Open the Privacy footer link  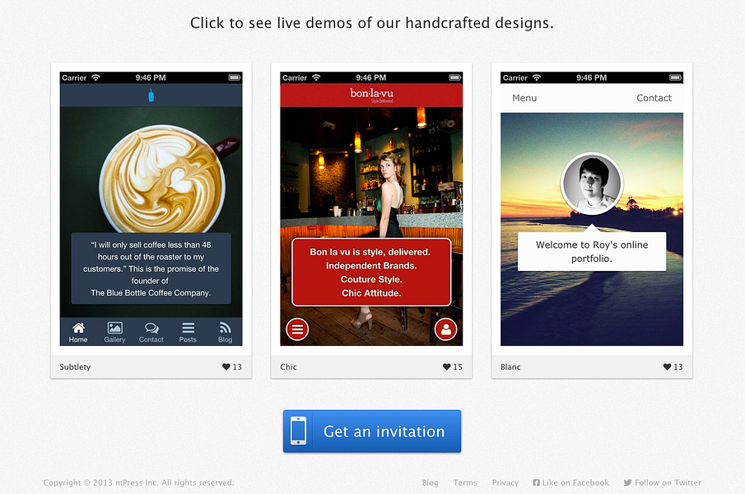[505, 482]
